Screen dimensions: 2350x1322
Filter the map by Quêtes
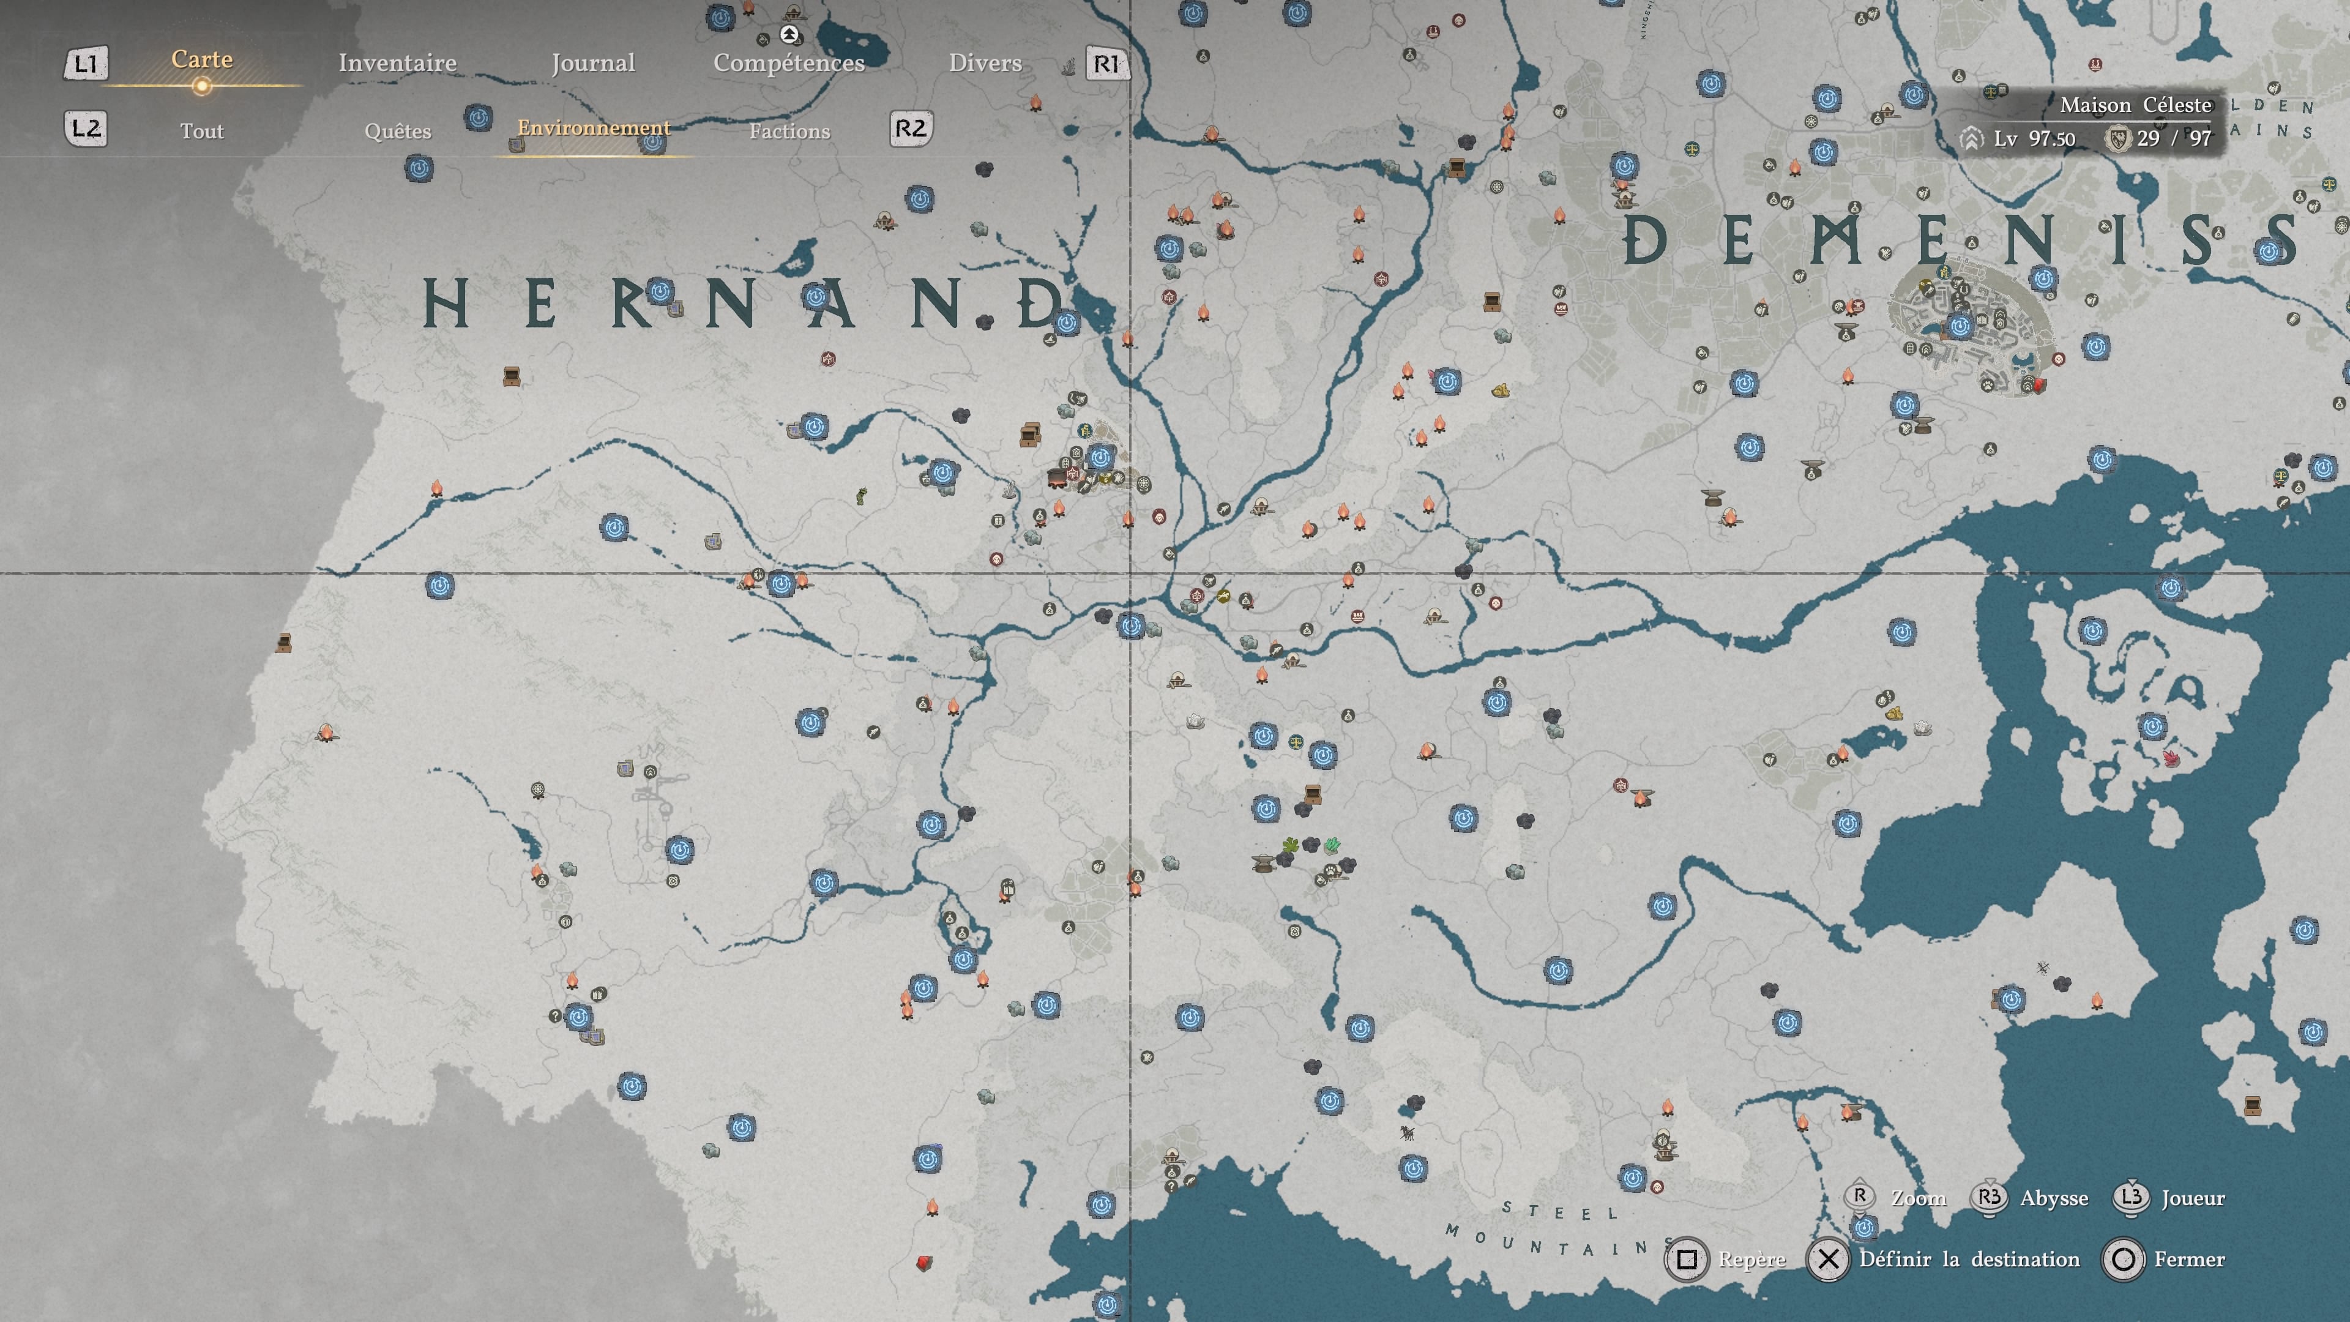398,132
